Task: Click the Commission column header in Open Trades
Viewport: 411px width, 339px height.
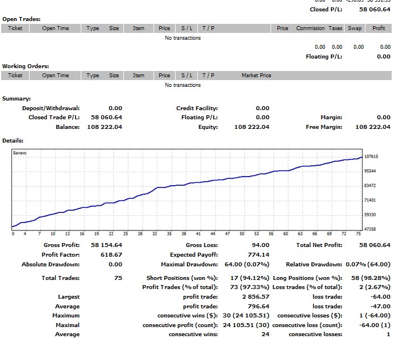Action: coord(310,28)
